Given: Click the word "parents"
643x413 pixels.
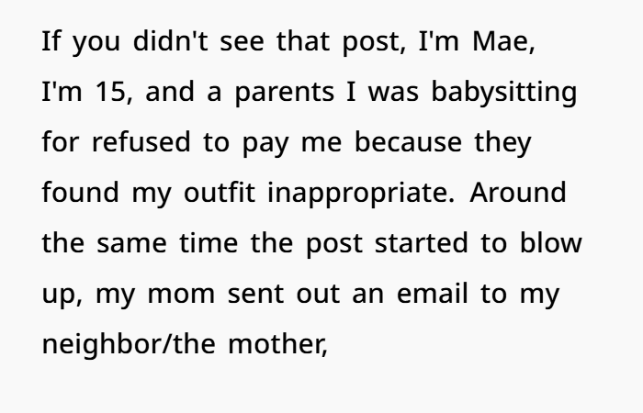Looking at the screenshot, I should 285,93.
